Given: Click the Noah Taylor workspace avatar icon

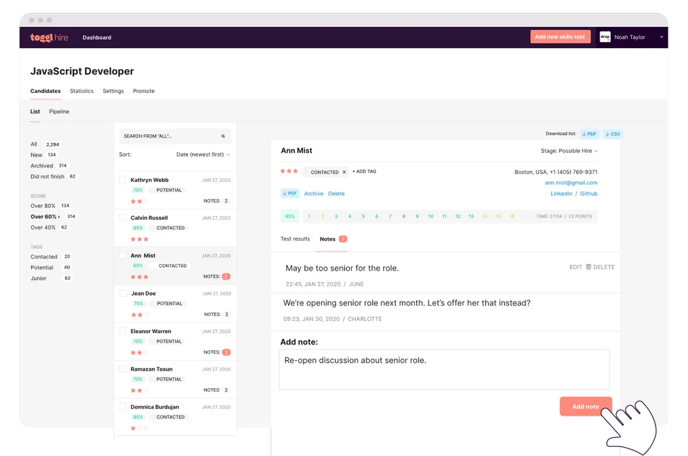Looking at the screenshot, I should click(605, 37).
